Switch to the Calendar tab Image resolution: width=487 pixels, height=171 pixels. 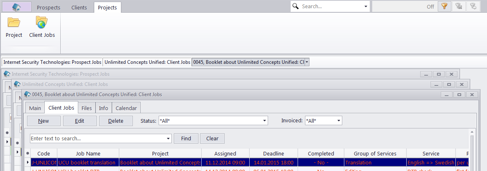[x=126, y=108]
